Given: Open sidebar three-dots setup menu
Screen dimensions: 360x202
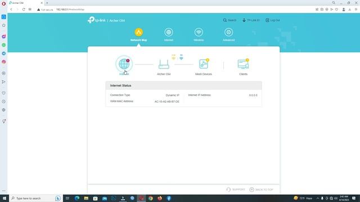Looking at the screenshot, I should tap(4, 191).
